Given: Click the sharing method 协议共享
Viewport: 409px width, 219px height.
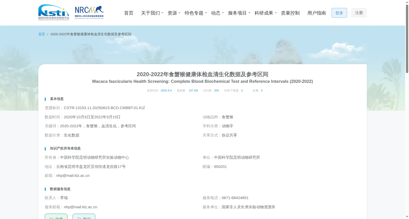Looking at the screenshot, I should click(229, 135).
